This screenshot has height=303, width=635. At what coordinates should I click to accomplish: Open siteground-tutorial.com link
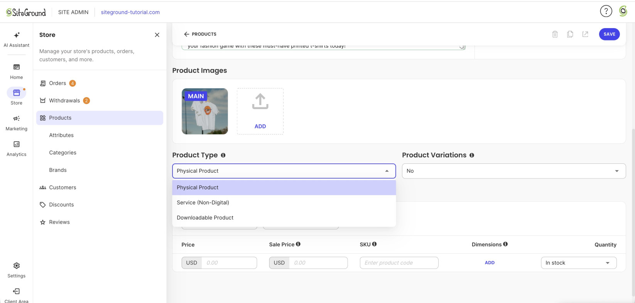pyautogui.click(x=130, y=12)
